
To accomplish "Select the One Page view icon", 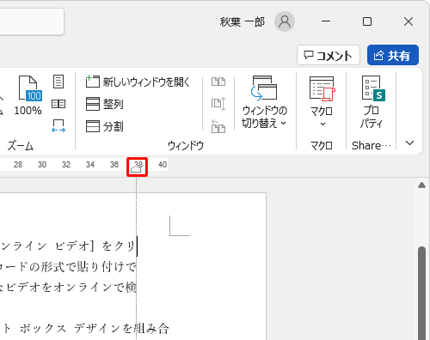I will pyautogui.click(x=58, y=82).
